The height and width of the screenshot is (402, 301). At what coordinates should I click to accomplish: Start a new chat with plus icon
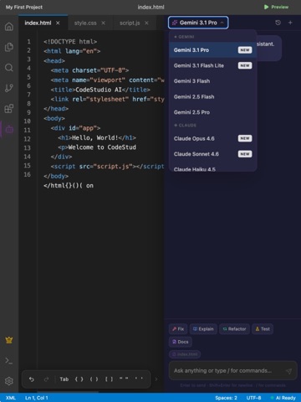[290, 23]
